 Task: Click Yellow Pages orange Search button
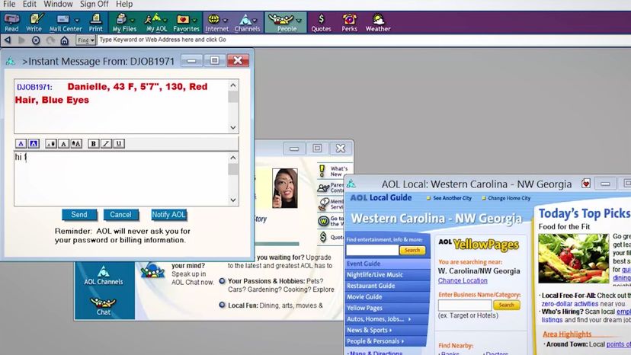pyautogui.click(x=506, y=305)
